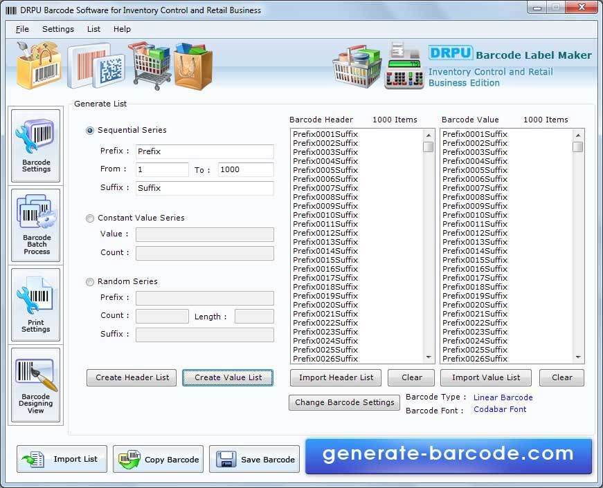The width and height of the screenshot is (603, 488).
Task: Click the Barcode Header list scrollbar thumb
Action: pos(429,147)
